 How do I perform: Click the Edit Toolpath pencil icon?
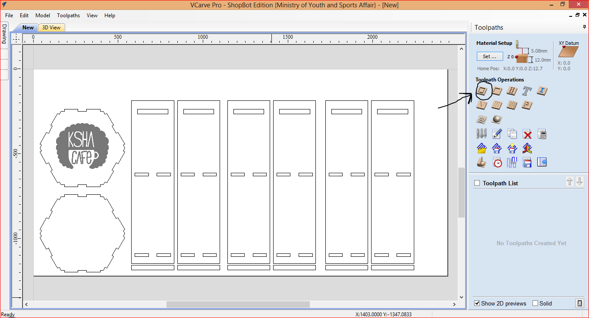click(497, 134)
